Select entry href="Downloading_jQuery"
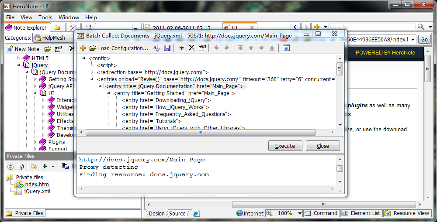Image resolution: width=437 pixels, height=222 pixels. (x=166, y=100)
